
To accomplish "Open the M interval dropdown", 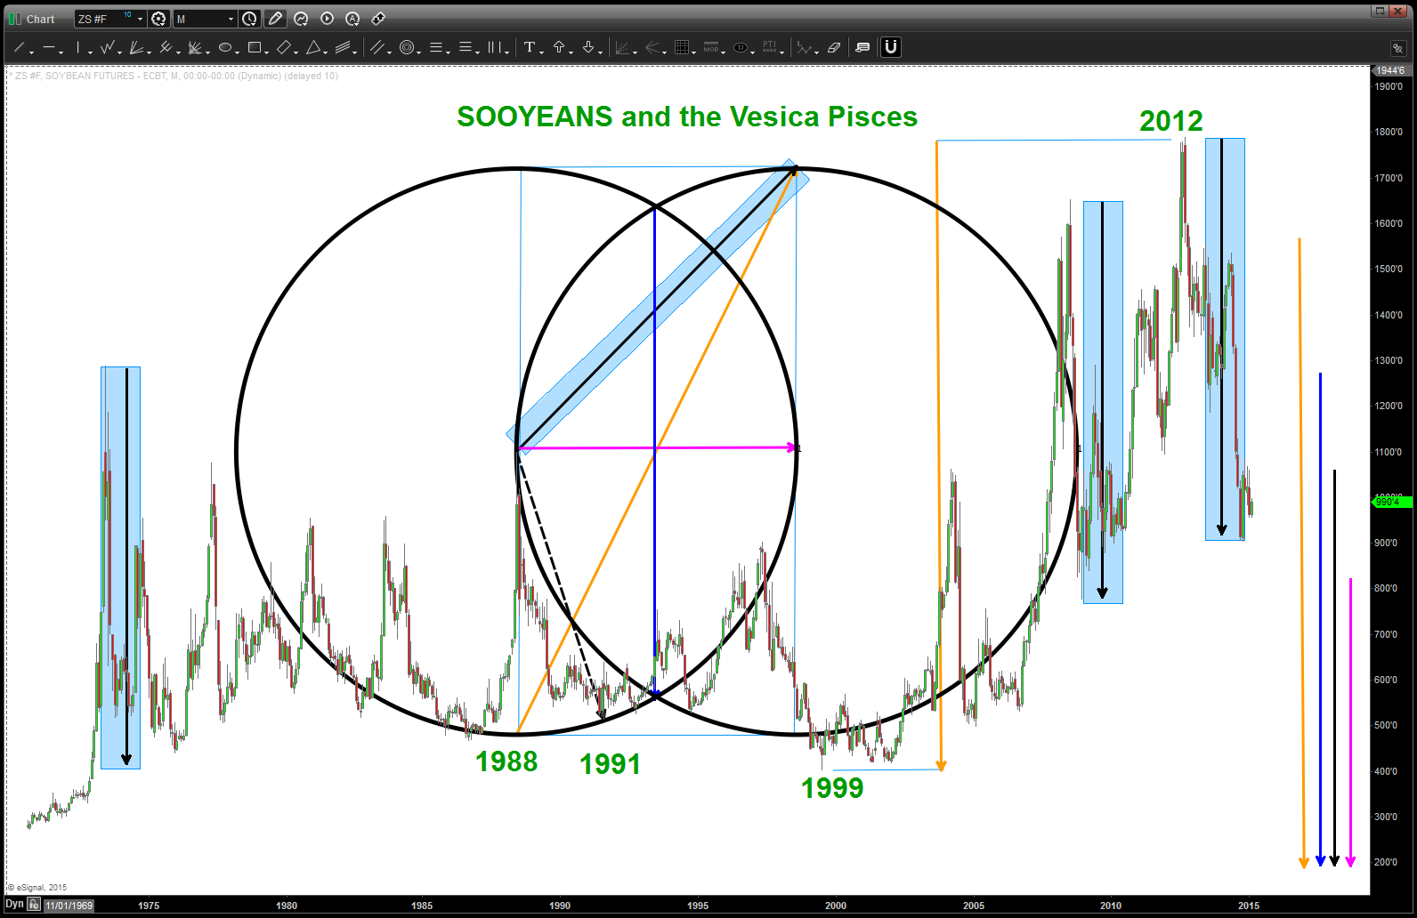I will 231,19.
